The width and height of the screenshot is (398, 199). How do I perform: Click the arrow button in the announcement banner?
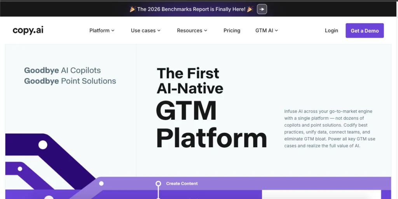pos(262,9)
